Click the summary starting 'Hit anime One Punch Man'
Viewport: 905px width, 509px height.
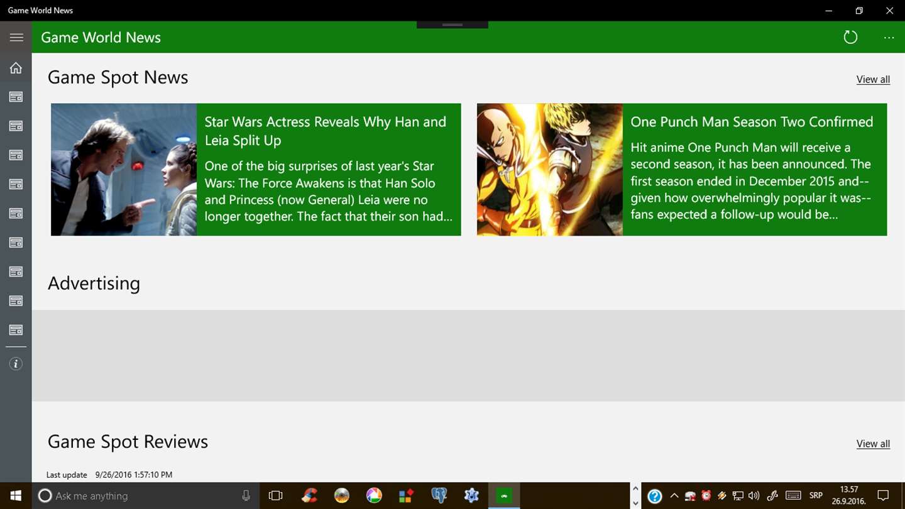pyautogui.click(x=751, y=181)
